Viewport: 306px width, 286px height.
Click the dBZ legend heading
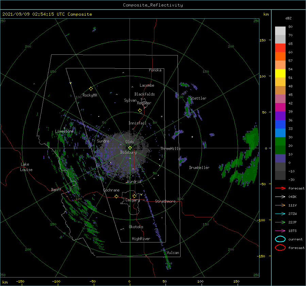click(288, 18)
